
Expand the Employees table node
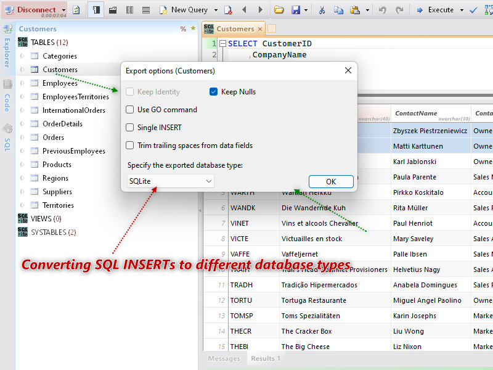click(x=22, y=83)
